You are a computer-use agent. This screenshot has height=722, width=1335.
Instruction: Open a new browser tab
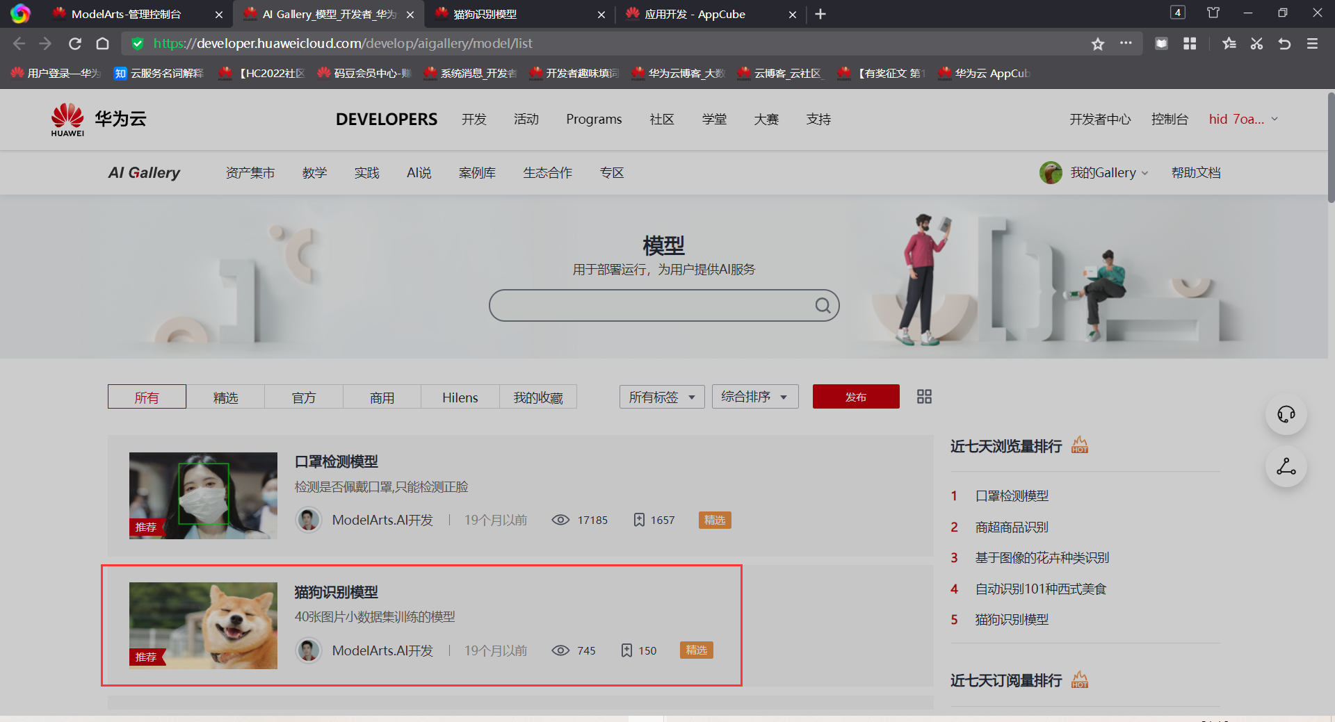[820, 14]
